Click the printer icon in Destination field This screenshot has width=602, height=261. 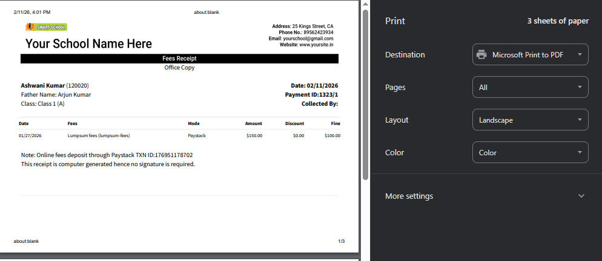[481, 55]
